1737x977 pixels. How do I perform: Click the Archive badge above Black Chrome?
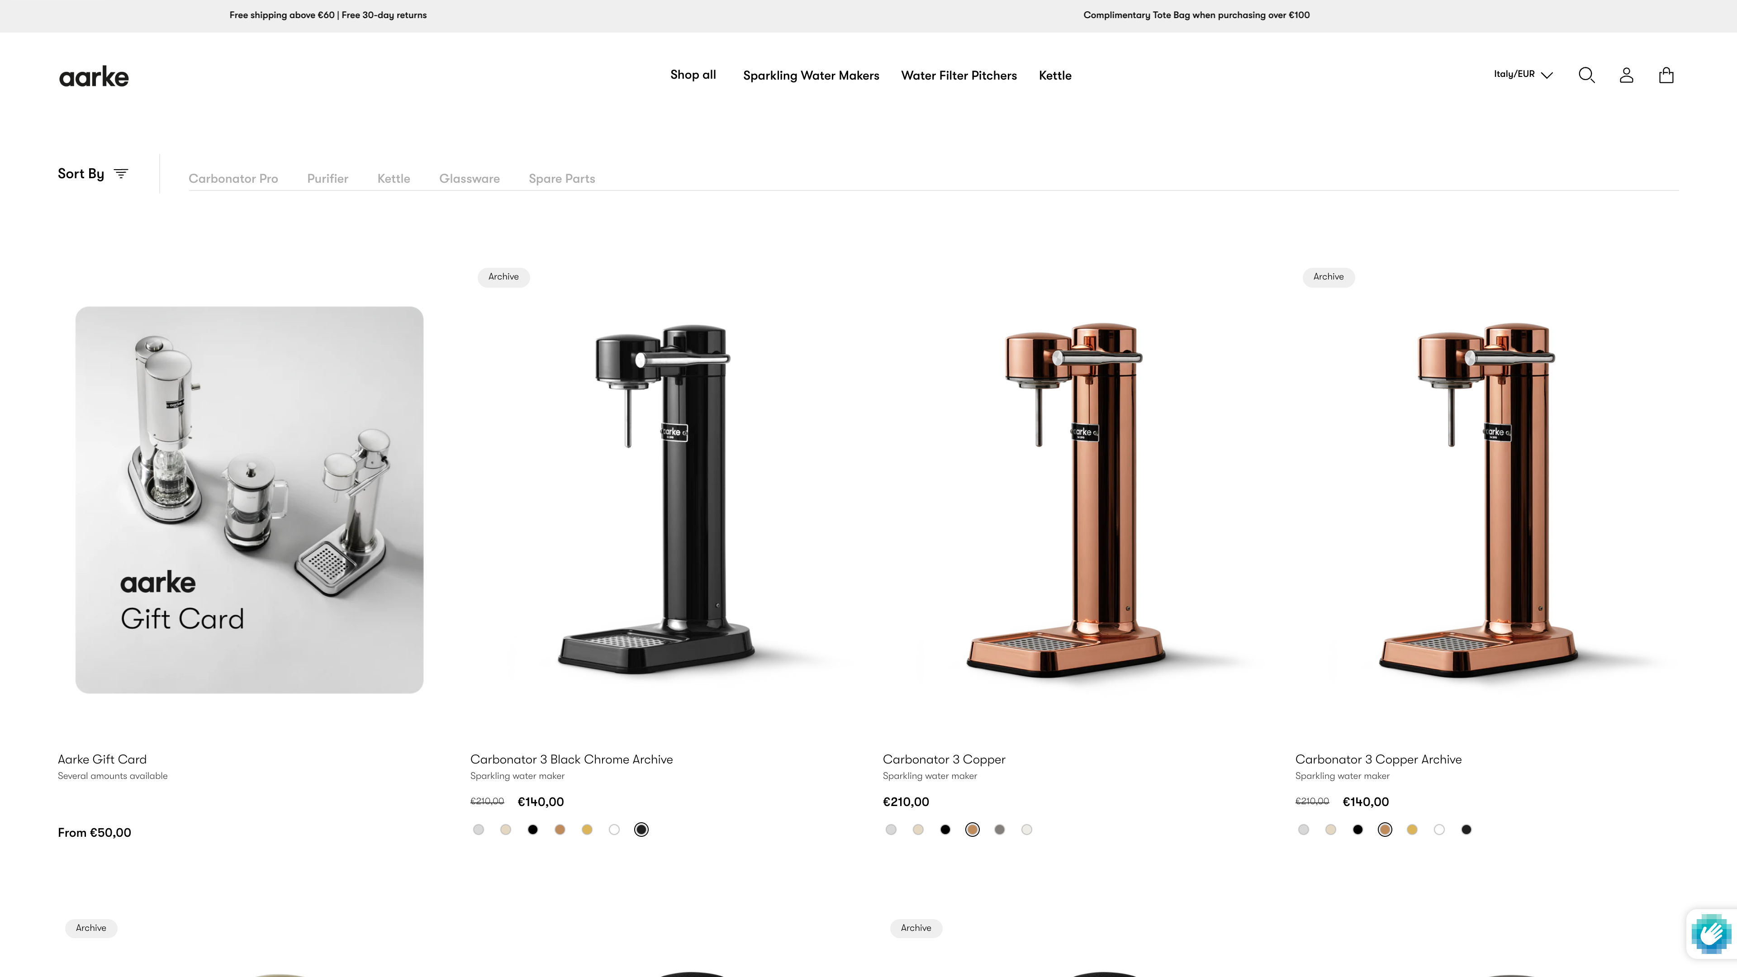coord(504,276)
